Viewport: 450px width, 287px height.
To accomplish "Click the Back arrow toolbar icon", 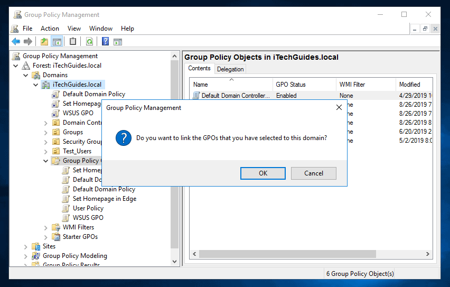I will click(16, 42).
